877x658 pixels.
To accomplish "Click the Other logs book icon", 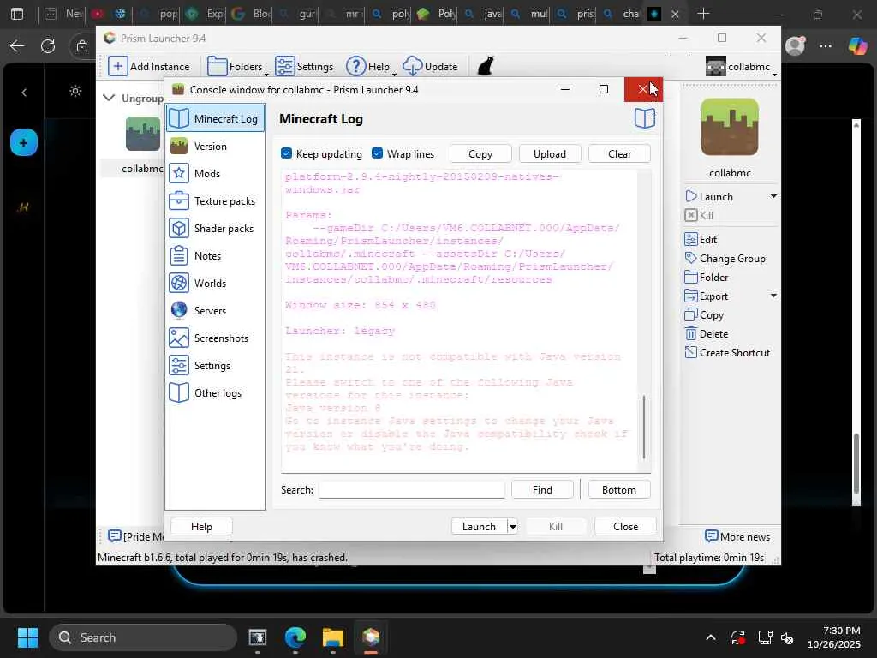I will (x=179, y=392).
